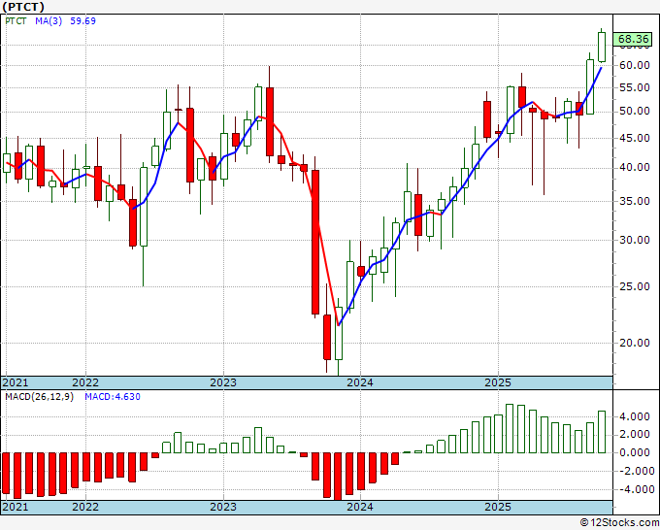Click 2025 on the price chart time axis

(498, 382)
